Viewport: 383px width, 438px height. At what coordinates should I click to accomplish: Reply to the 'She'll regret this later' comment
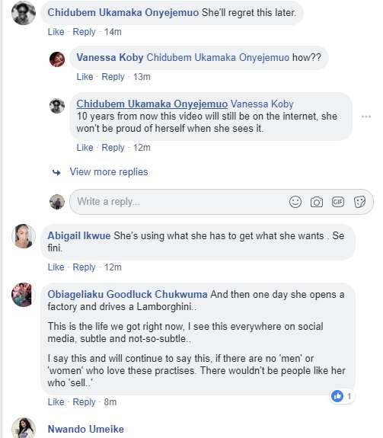point(84,32)
